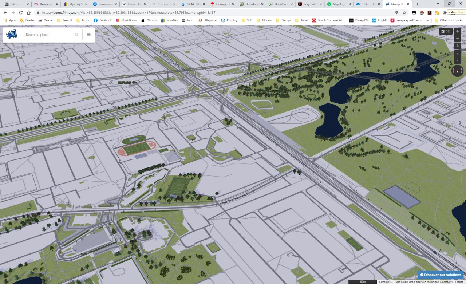Open the RSS feed extension icon
The width and height of the screenshot is (466, 284).
point(437,12)
